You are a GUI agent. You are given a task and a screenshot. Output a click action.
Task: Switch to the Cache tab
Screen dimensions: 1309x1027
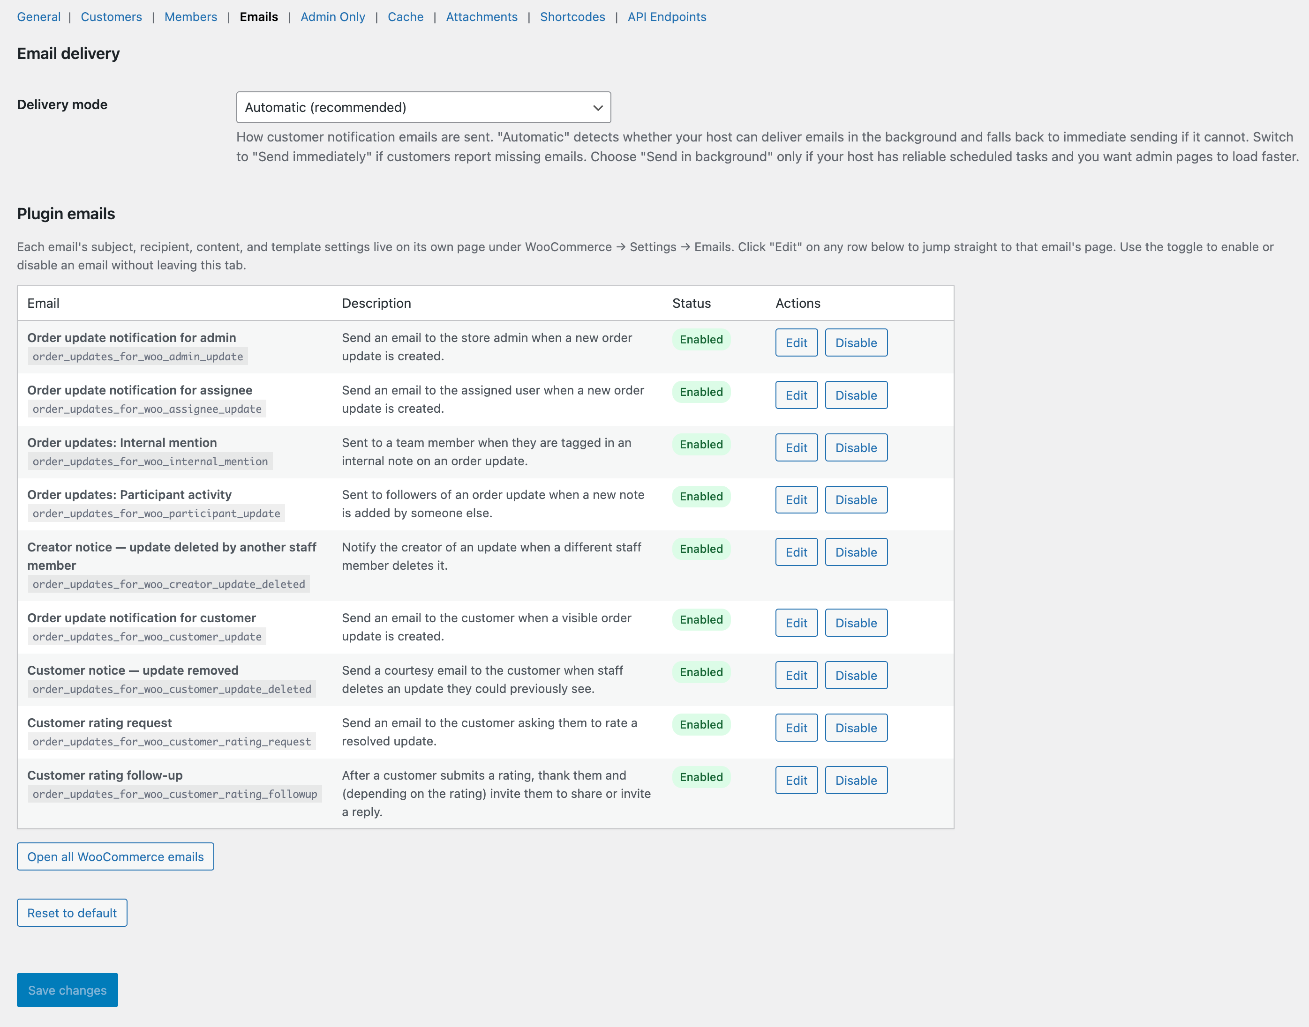[406, 17]
